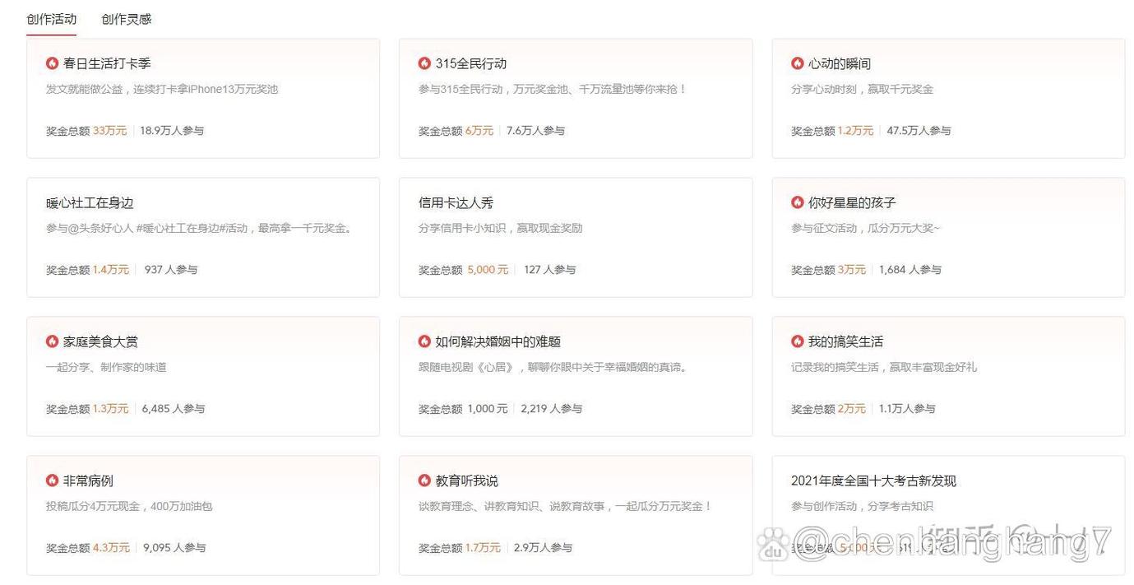Open the 315全民行动 activity title

click(x=471, y=63)
